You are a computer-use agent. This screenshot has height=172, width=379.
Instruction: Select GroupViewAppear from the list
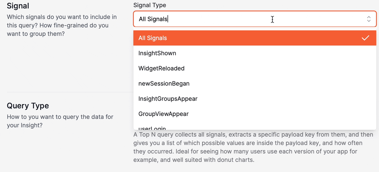163,114
